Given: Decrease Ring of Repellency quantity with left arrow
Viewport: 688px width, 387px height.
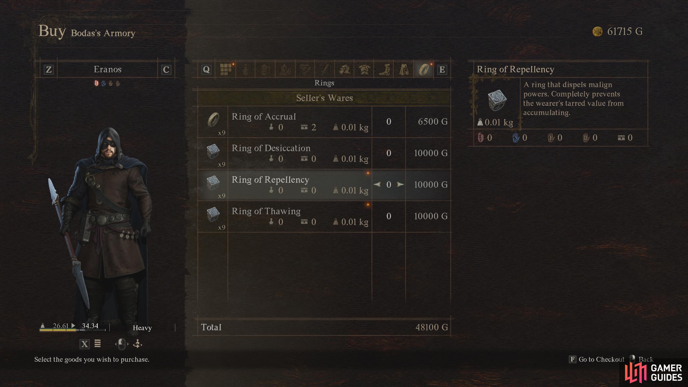Looking at the screenshot, I should click(377, 184).
